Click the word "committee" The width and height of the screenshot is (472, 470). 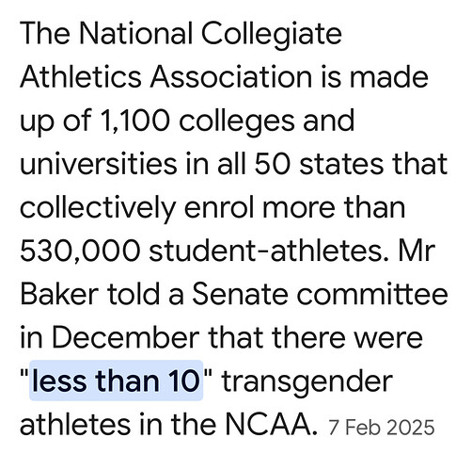click(372, 294)
